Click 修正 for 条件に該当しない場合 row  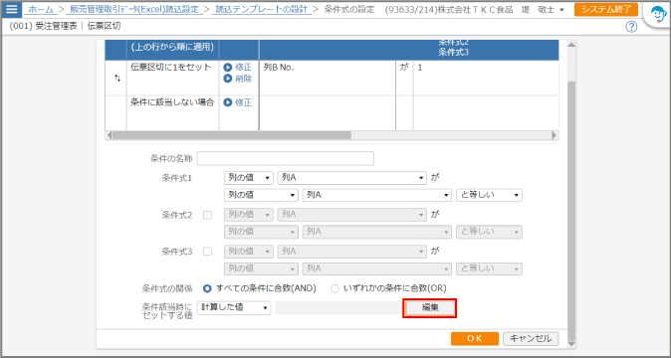(x=238, y=102)
